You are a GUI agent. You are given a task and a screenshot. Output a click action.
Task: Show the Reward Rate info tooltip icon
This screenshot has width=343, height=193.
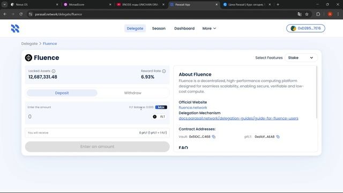164,71
